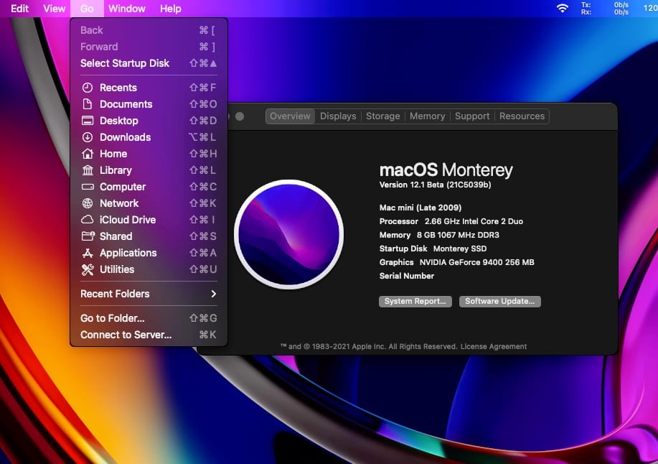Image resolution: width=658 pixels, height=464 pixels.
Task: Click the Utilities tools icon
Action: (x=88, y=269)
